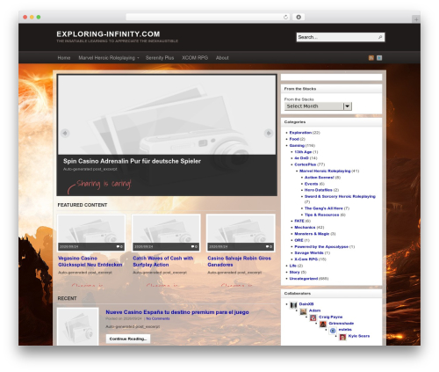The height and width of the screenshot is (372, 439).
Task: Open the Events category
Action: coord(311,184)
